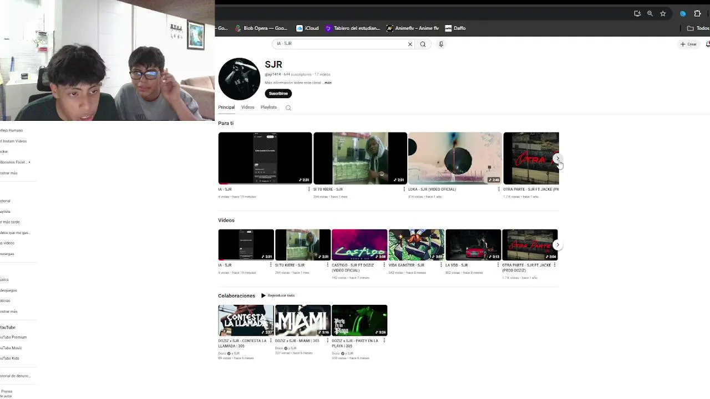
Task: Play the VIDA GANSTER - SJR thumbnail
Action: 416,245
